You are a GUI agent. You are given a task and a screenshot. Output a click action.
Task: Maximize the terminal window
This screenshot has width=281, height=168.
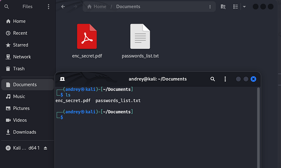[x=246, y=79]
